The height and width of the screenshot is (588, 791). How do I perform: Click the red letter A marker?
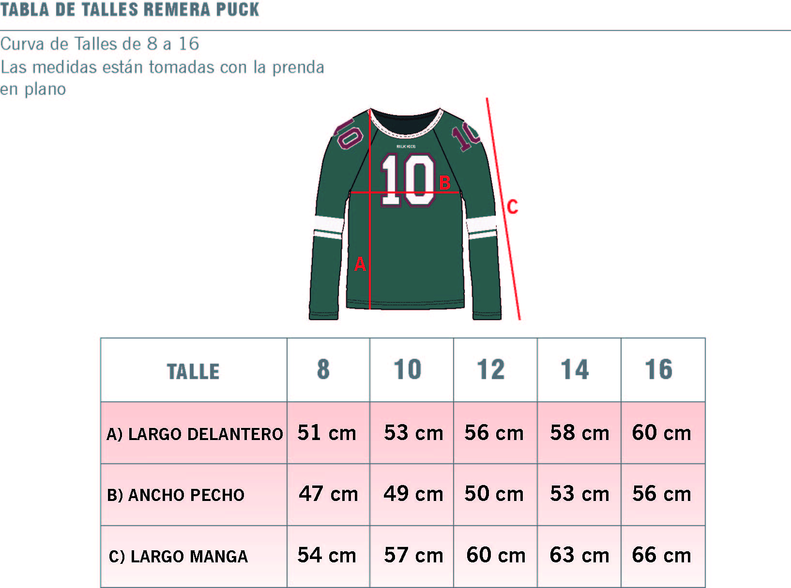click(x=360, y=264)
